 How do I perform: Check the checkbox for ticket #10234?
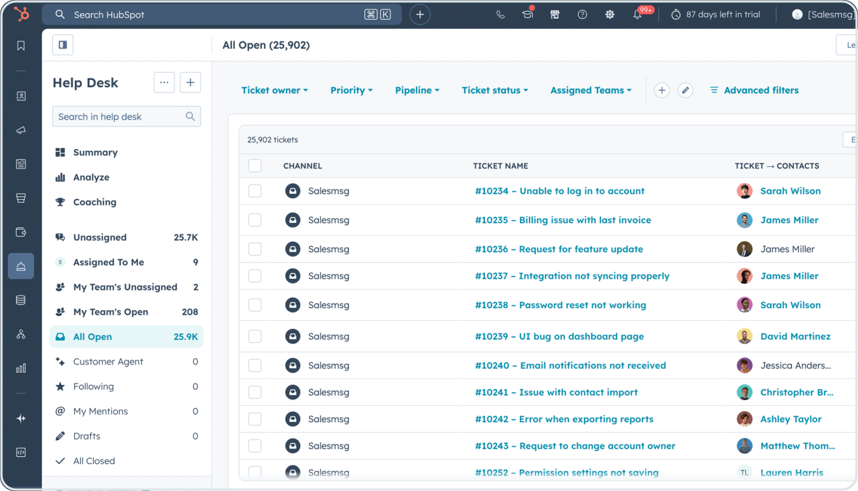pos(255,190)
